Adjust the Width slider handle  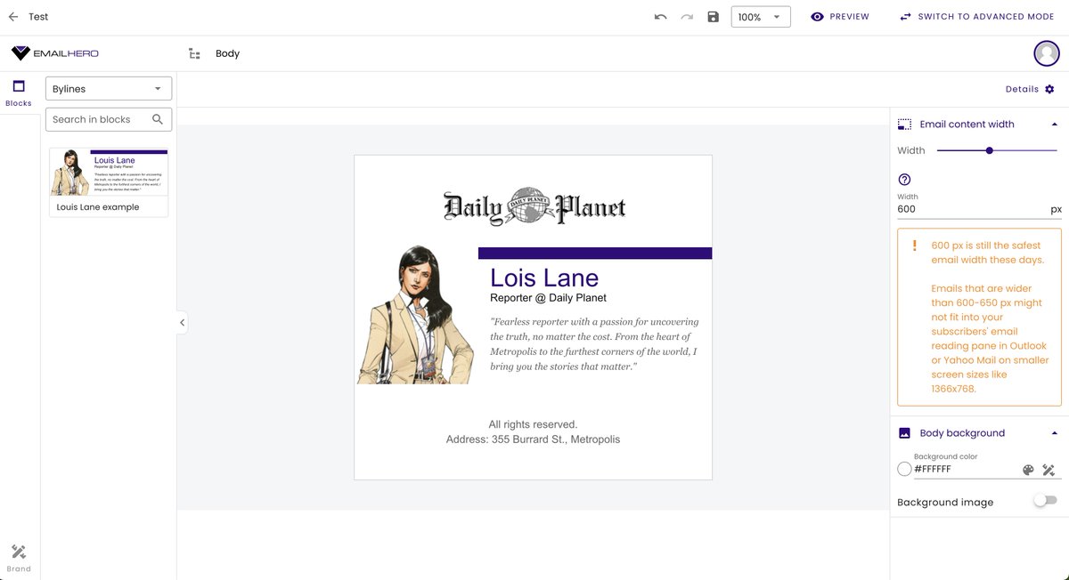[x=990, y=150]
